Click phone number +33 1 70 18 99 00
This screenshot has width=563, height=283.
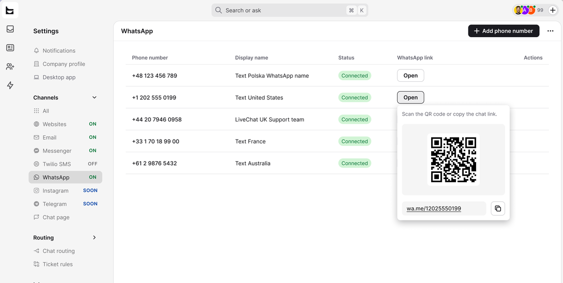(x=155, y=141)
